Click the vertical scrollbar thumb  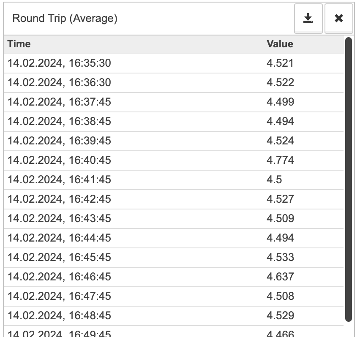[349, 179]
